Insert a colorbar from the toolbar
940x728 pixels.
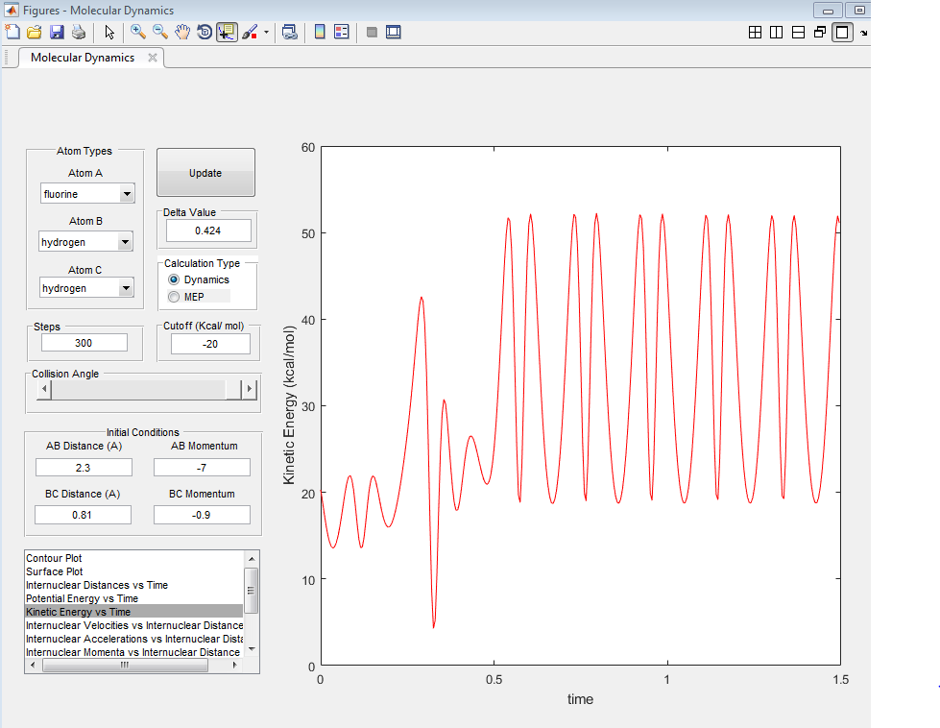pos(320,32)
